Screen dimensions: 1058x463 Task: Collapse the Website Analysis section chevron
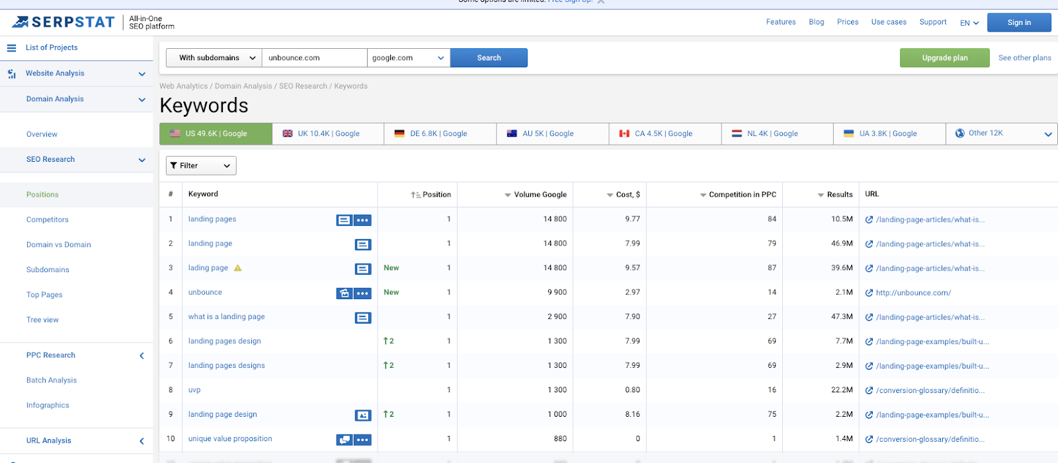pos(142,74)
